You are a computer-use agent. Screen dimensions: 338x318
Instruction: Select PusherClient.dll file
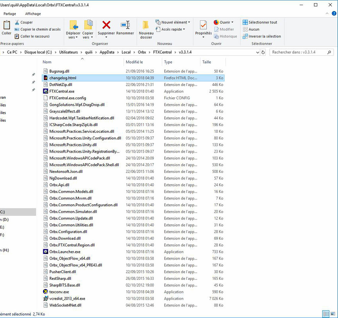point(62,271)
